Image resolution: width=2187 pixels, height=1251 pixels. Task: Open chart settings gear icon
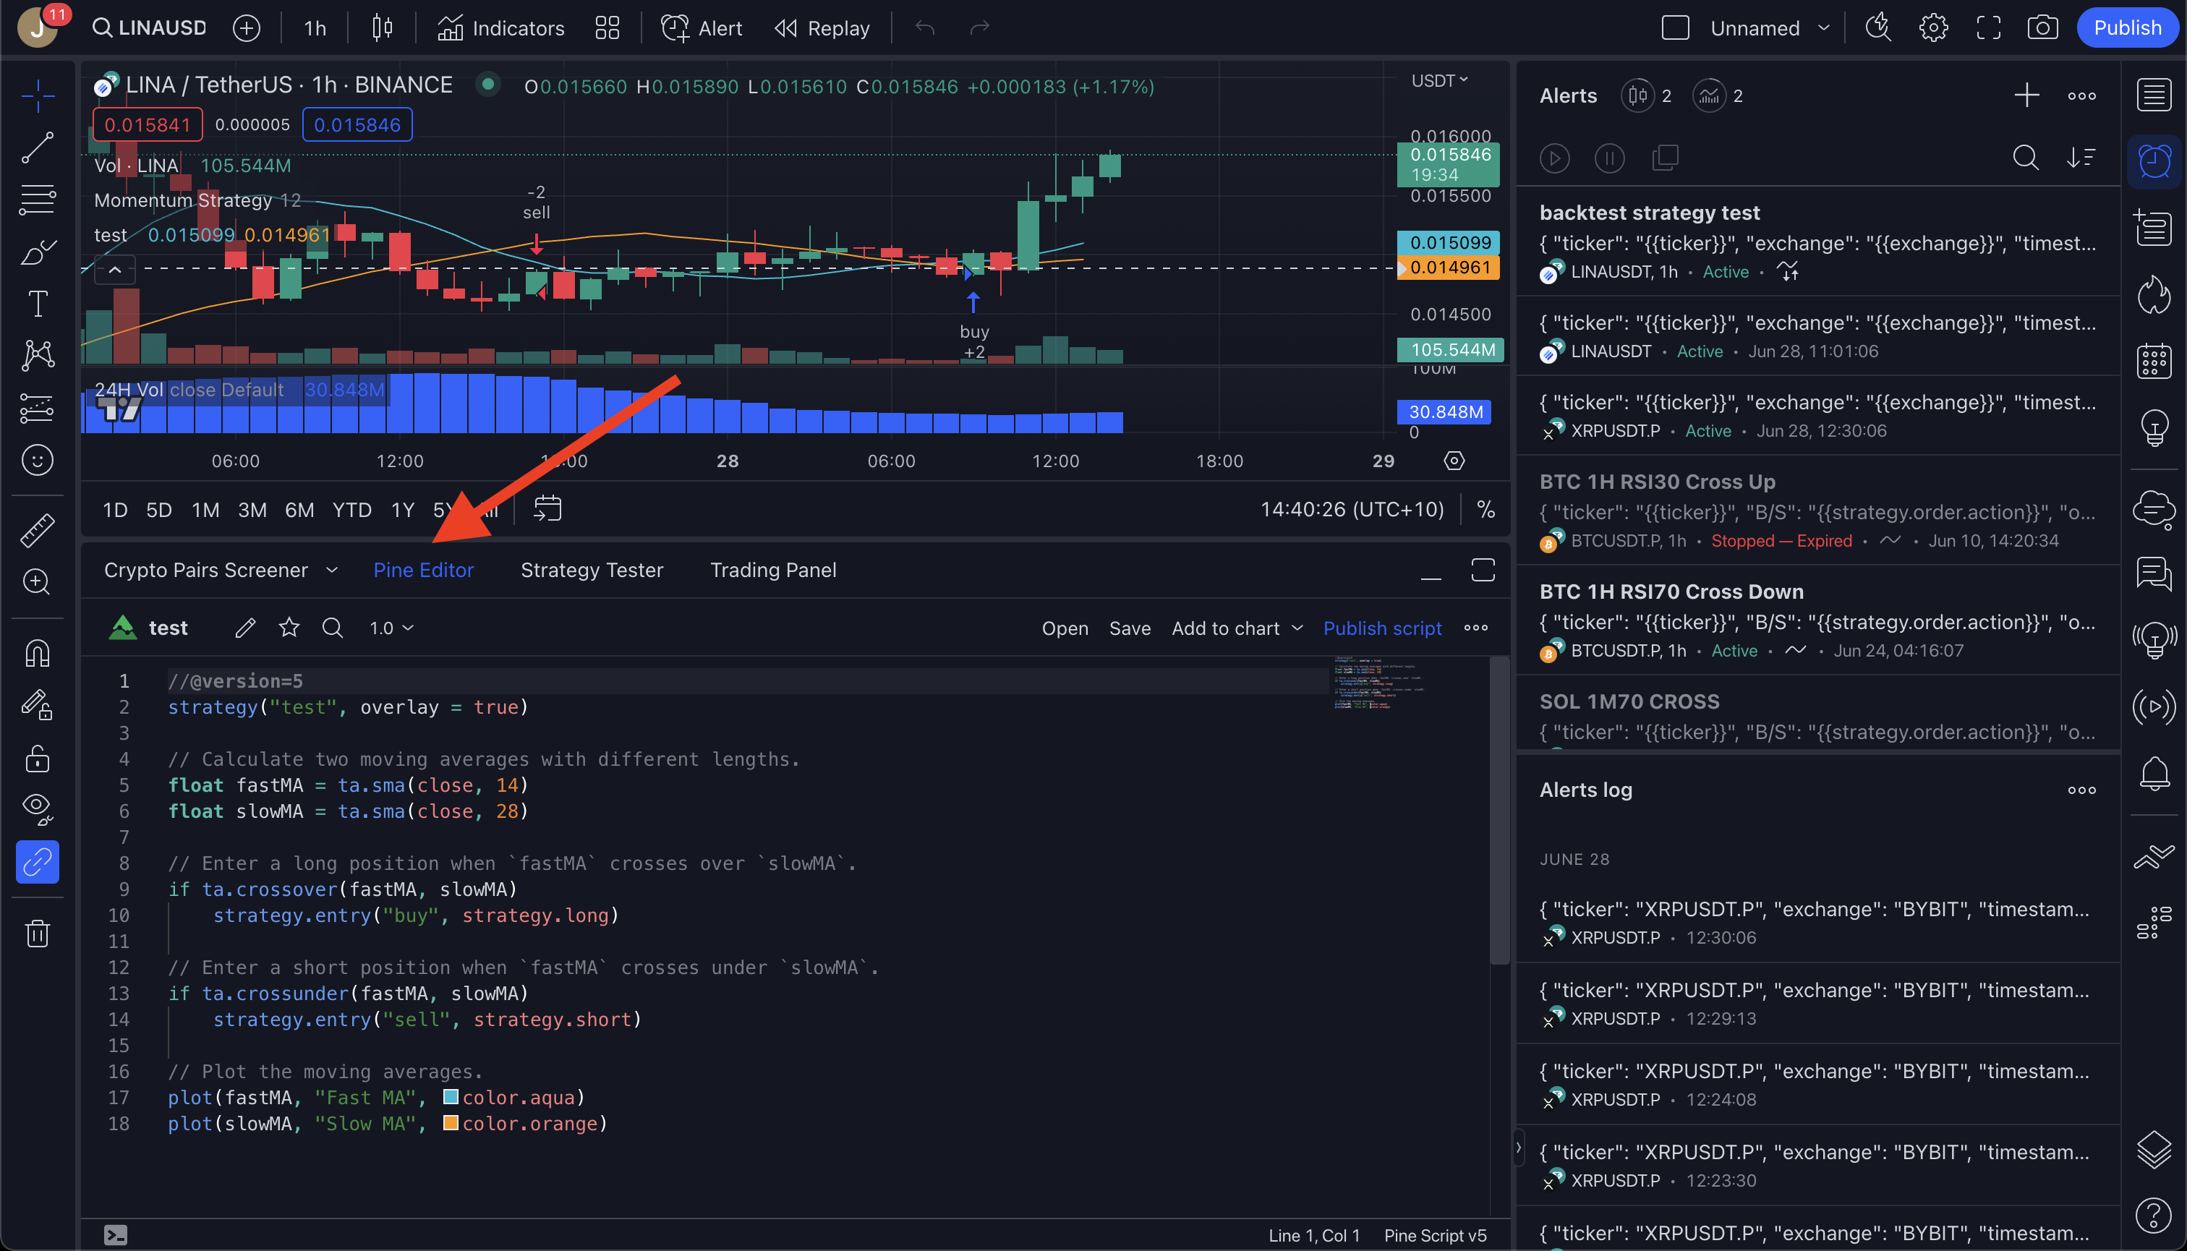point(1933,27)
